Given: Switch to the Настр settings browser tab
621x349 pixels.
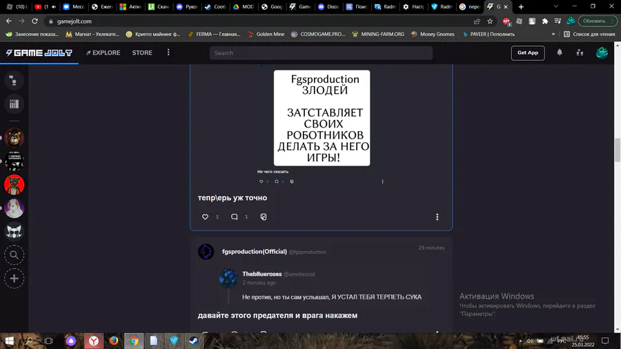Looking at the screenshot, I should point(413,7).
